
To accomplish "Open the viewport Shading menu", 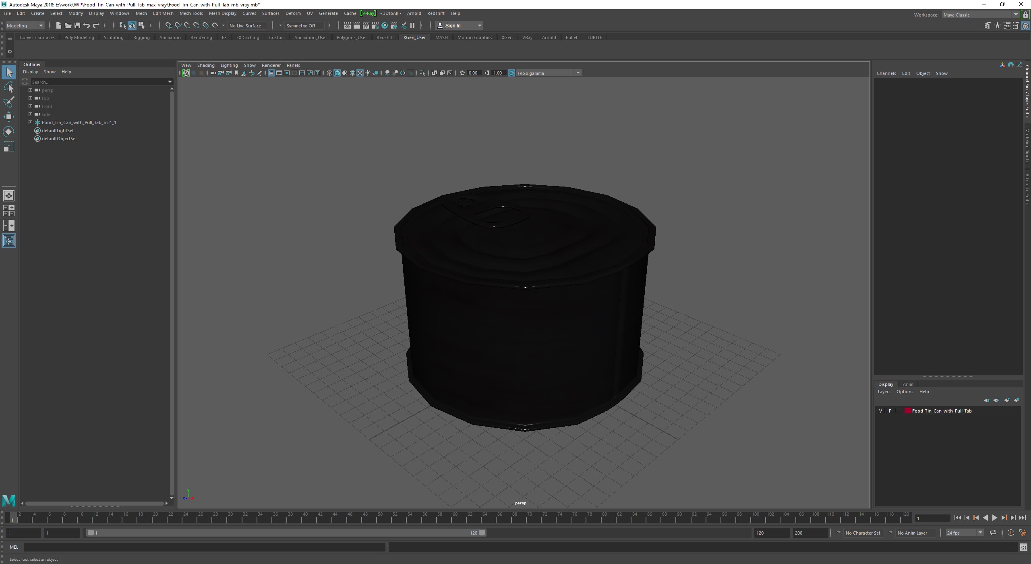I will pos(206,65).
